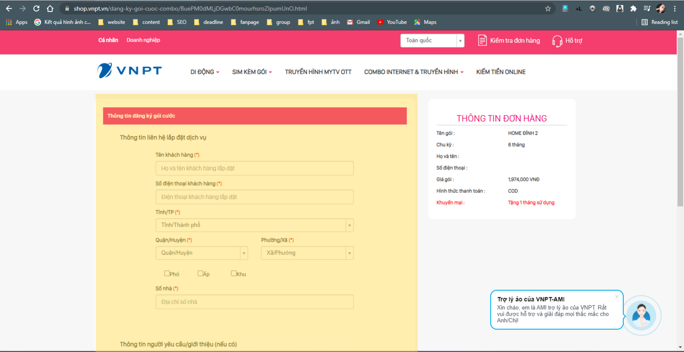Open the media control playlist icon
This screenshot has width=684, height=352.
click(x=647, y=9)
